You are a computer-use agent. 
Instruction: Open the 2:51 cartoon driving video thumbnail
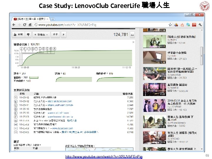click(155, 74)
